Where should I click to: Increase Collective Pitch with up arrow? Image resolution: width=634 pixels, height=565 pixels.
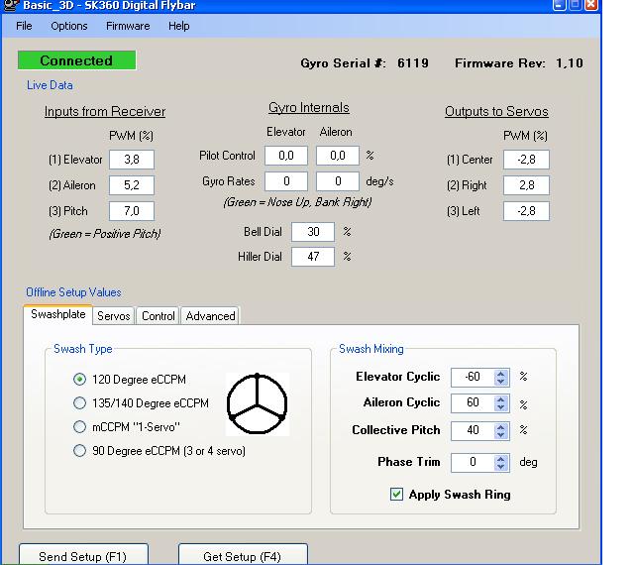coord(500,426)
